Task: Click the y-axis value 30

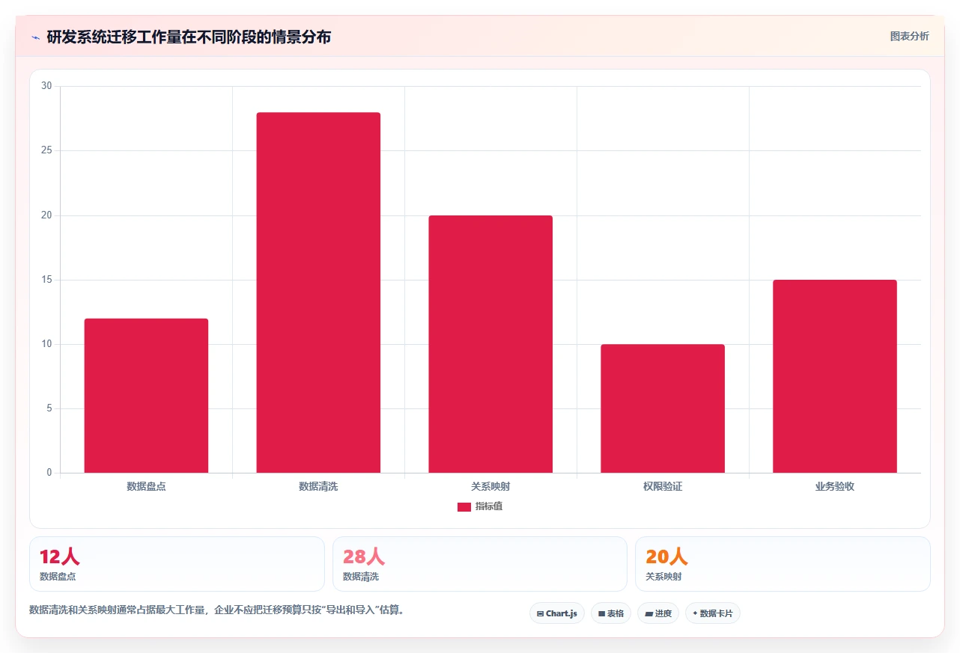Action: pos(46,86)
